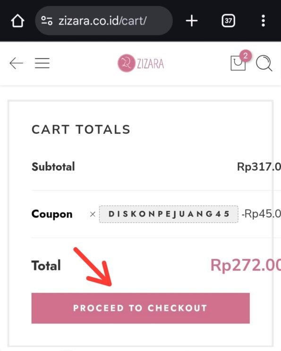This screenshot has height=351, width=281.
Task: Select the DISKONPEJUANG45 coupon tag
Action: 169,214
